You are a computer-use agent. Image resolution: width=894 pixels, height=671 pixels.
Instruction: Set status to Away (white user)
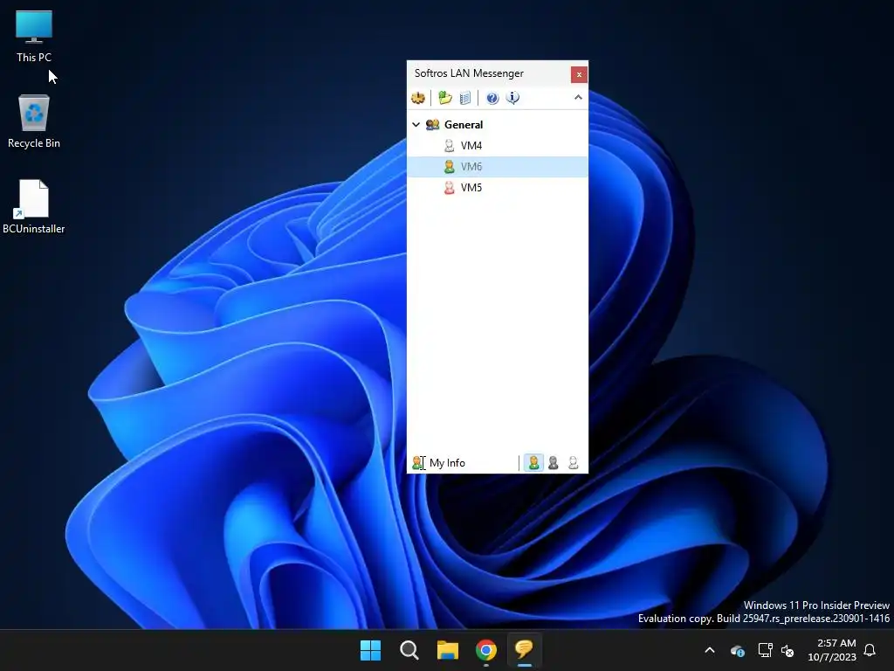(x=573, y=463)
